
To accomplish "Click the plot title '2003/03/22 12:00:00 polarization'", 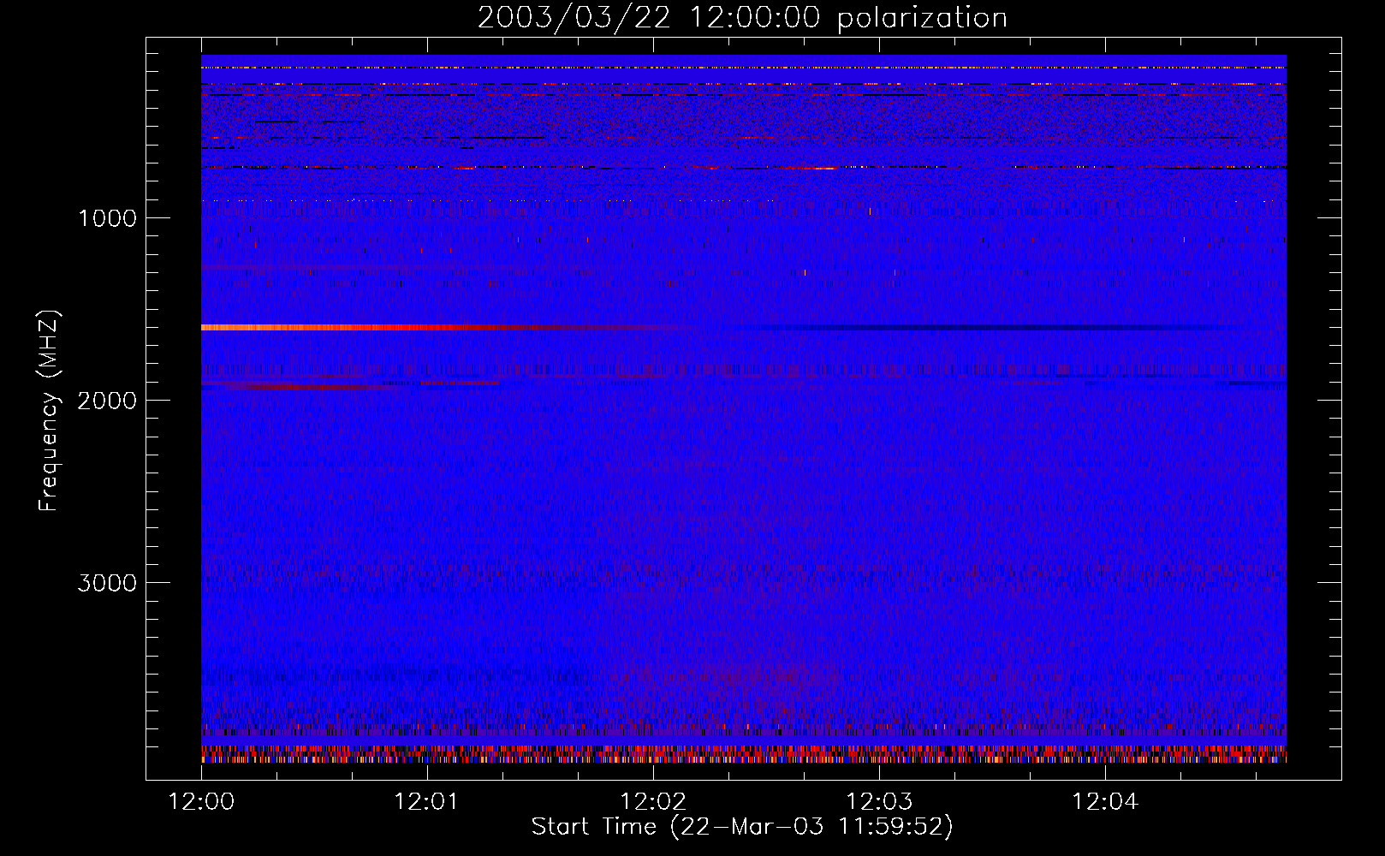I will tap(742, 18).
